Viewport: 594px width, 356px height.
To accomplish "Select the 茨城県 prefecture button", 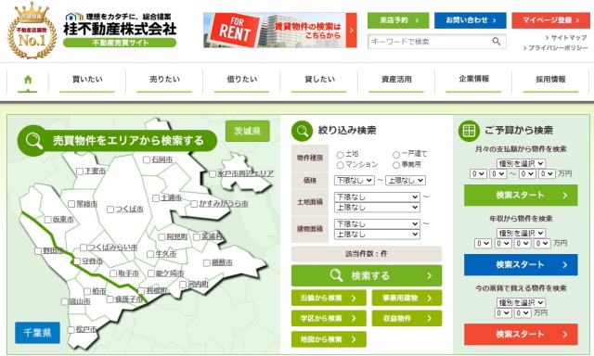I will point(248,132).
